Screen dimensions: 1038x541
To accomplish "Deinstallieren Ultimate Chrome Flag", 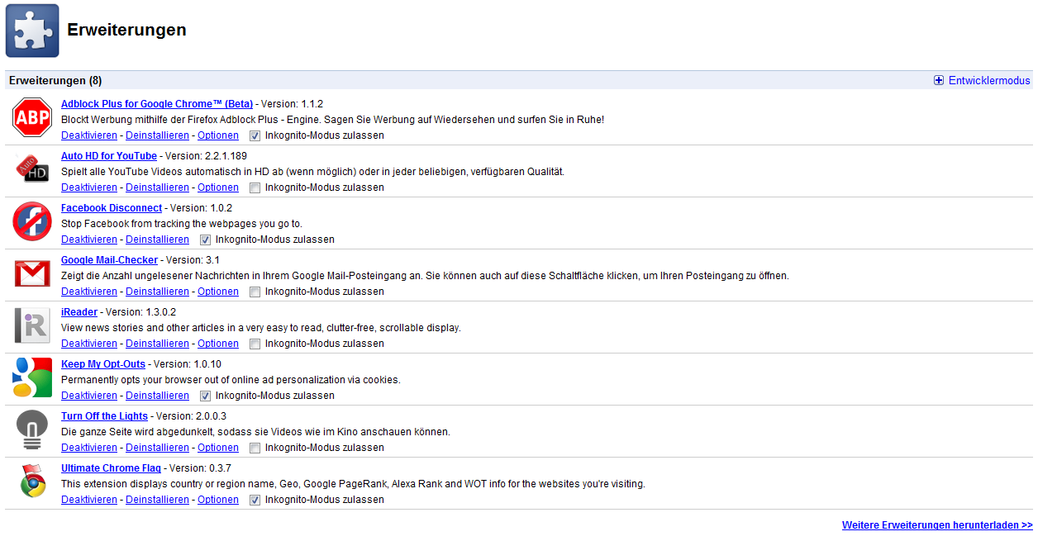I will click(x=157, y=500).
